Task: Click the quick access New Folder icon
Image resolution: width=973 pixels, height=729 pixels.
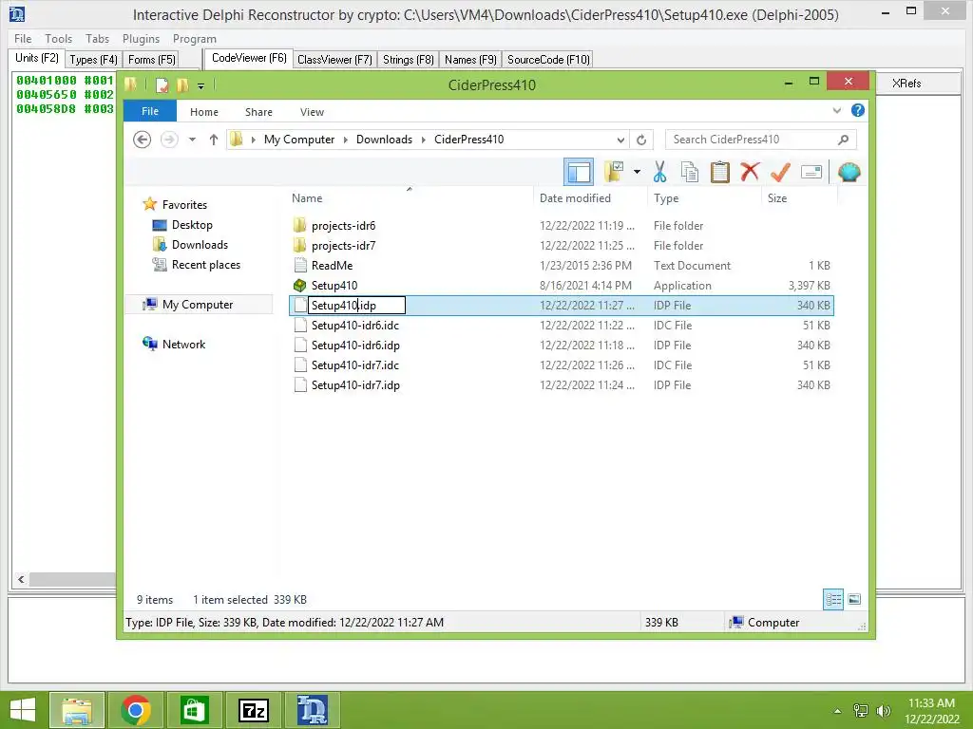Action: click(x=182, y=84)
